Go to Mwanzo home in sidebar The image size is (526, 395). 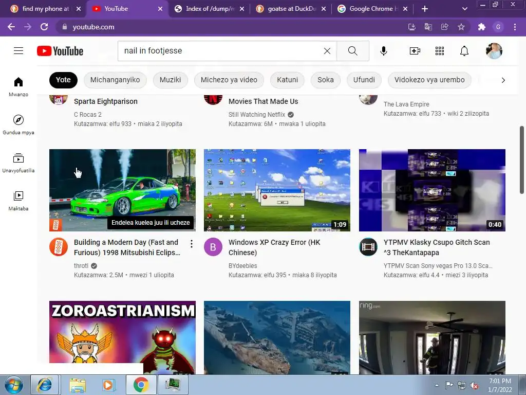18,86
